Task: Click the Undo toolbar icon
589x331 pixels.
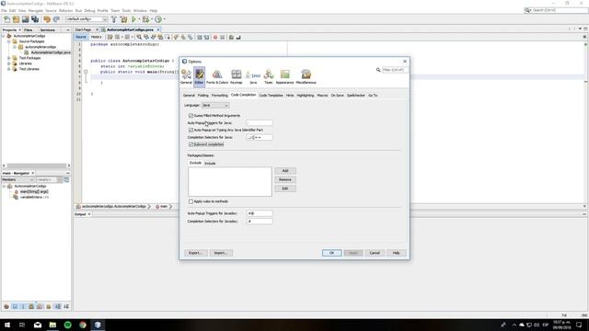Action: [47, 19]
